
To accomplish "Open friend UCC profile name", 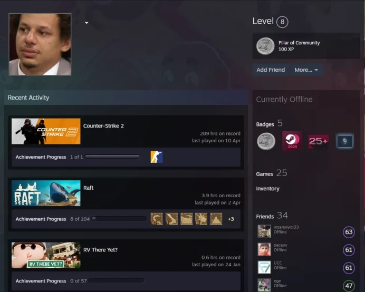I will (x=278, y=263).
